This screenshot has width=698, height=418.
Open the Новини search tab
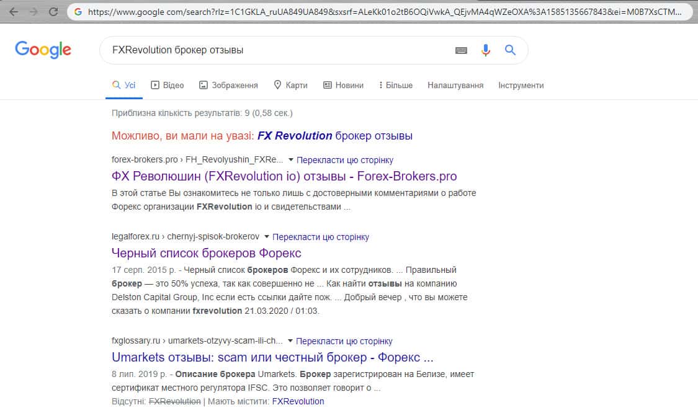[x=344, y=86]
